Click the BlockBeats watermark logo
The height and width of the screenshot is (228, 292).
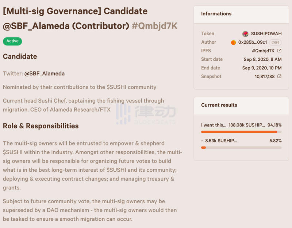coord(146,113)
